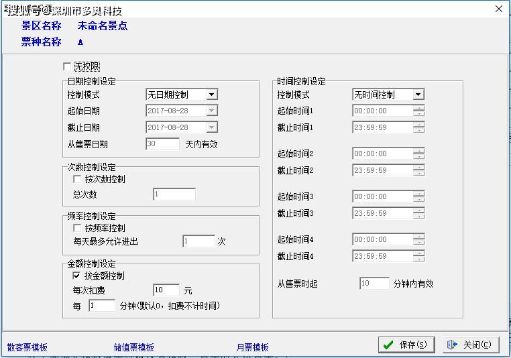Apply the 散客票模板 template link
This screenshot has height=358, width=511.
pos(27,347)
